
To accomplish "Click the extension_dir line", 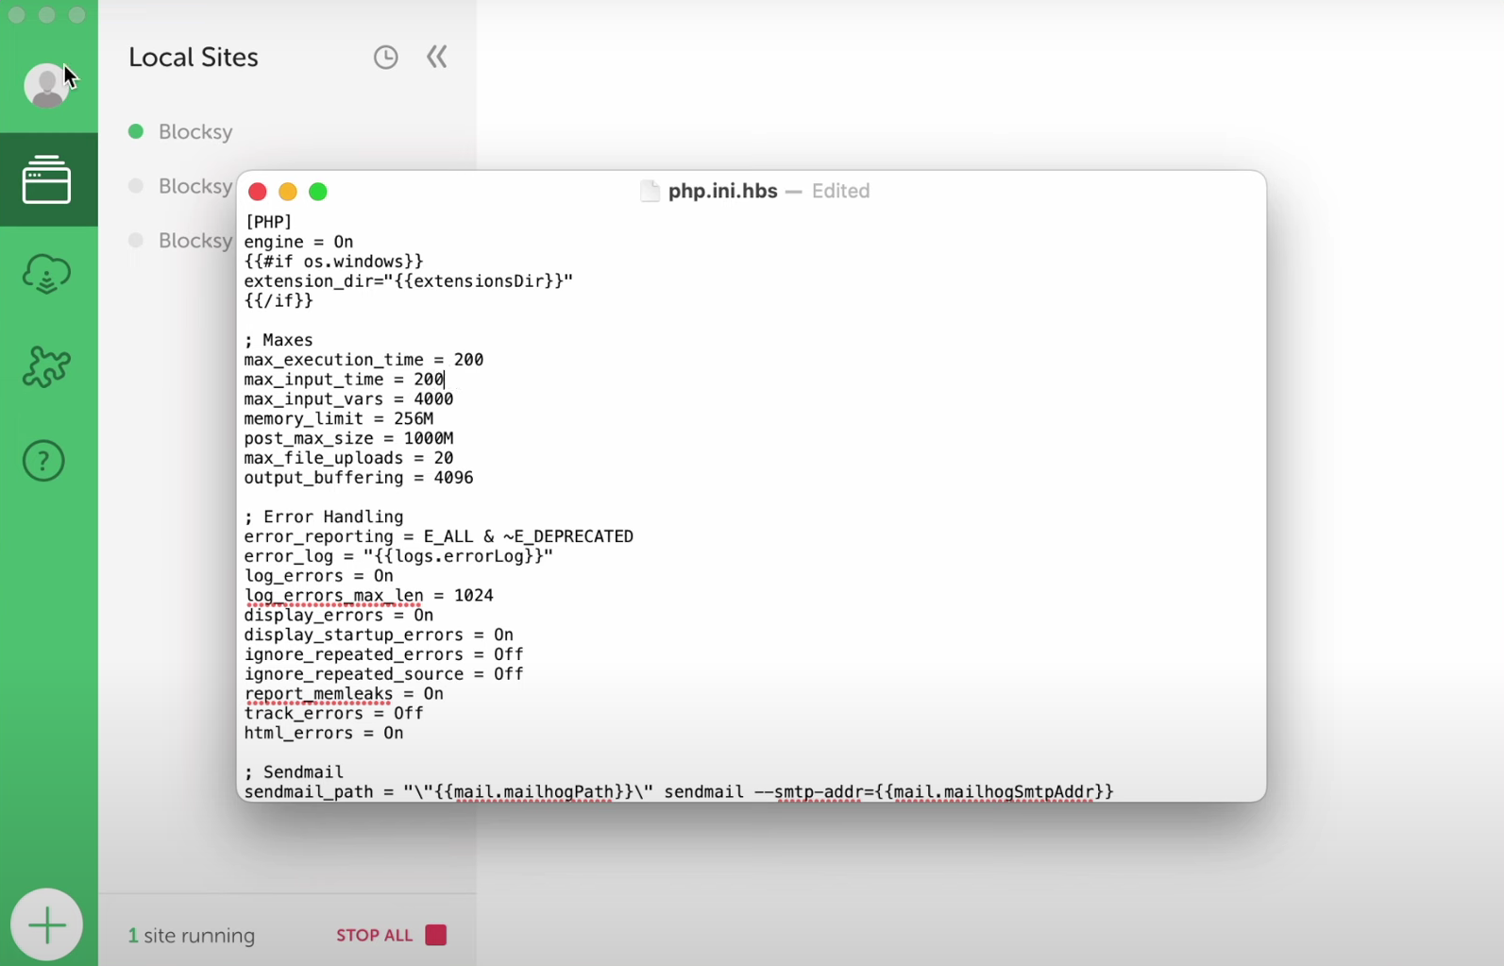I will (x=409, y=281).
